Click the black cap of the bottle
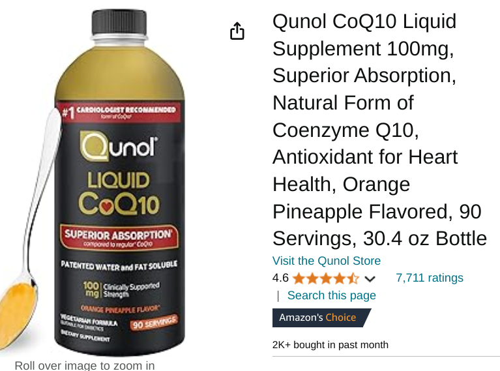Screen dimensions: 500x371 pyautogui.click(x=119, y=22)
